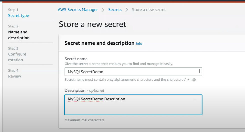
Task: Open the Info link beside the section heading
Action: point(139,44)
